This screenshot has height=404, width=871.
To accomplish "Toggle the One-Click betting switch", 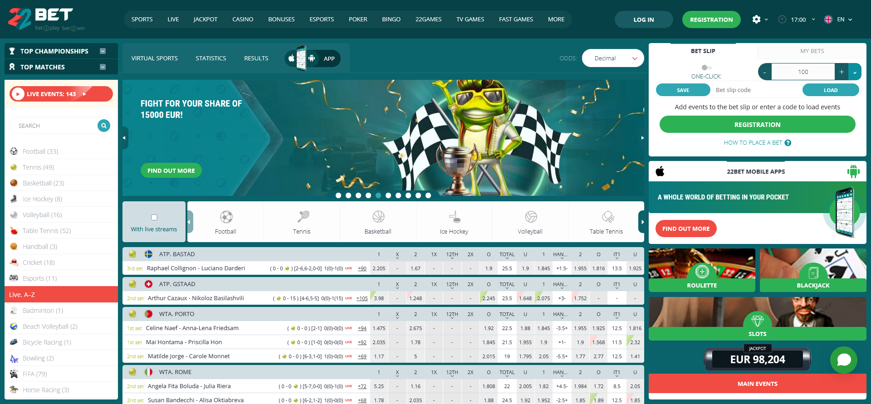I will click(x=706, y=68).
